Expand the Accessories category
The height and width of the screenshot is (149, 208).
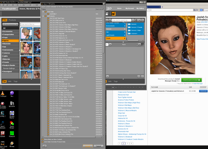click(x=2, y=31)
